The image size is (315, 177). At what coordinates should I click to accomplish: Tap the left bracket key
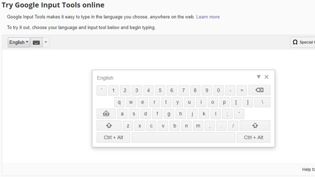(x=236, y=102)
